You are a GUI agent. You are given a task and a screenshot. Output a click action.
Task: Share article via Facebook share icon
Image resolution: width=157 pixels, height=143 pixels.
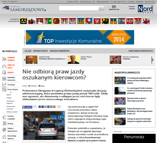[x=40, y=107]
